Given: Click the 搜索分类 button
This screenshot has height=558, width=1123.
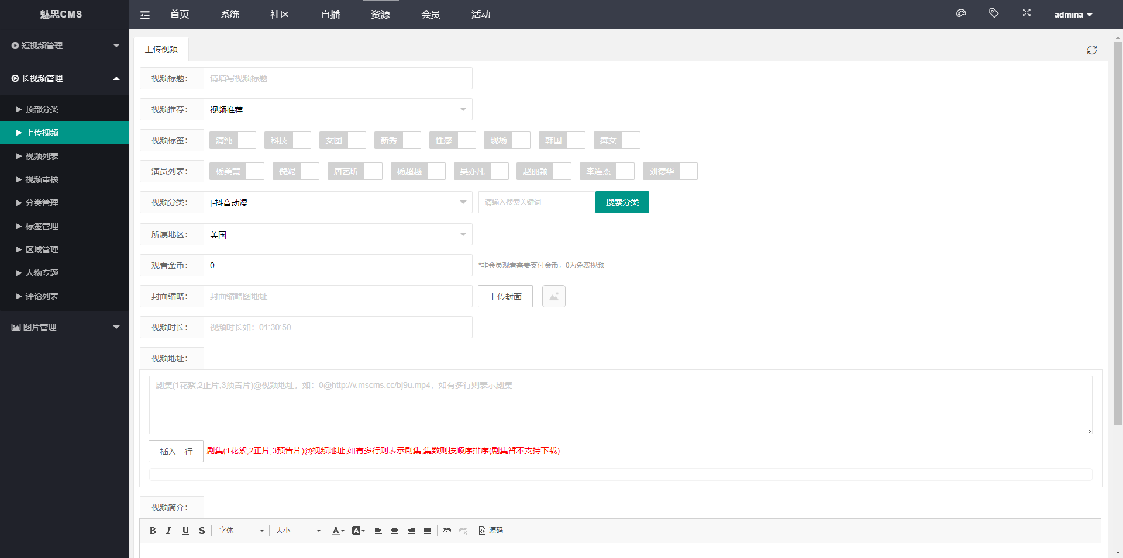Looking at the screenshot, I should click(x=622, y=202).
